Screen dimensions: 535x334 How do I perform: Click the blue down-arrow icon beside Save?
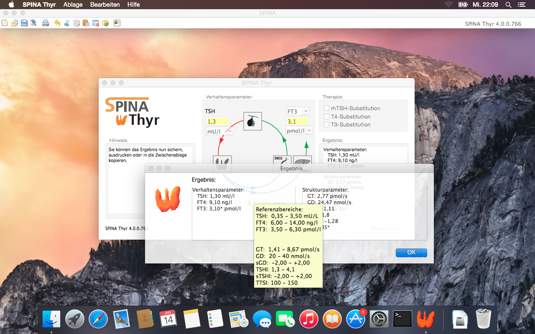pyautogui.click(x=33, y=23)
